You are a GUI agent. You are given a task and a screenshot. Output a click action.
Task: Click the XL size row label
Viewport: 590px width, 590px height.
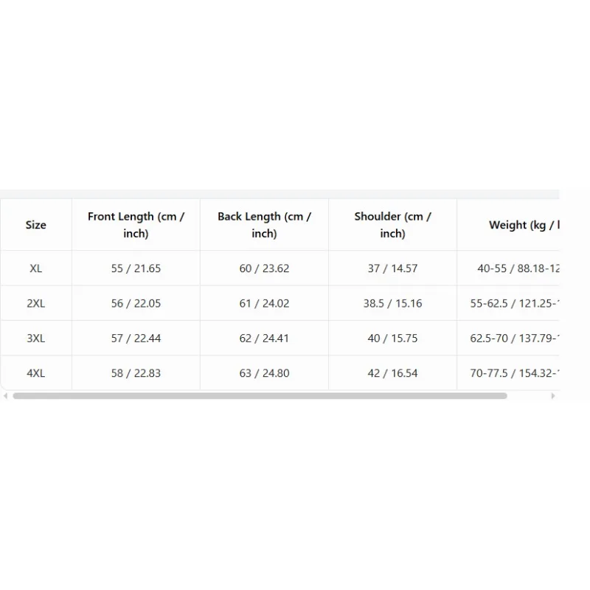tap(36, 268)
